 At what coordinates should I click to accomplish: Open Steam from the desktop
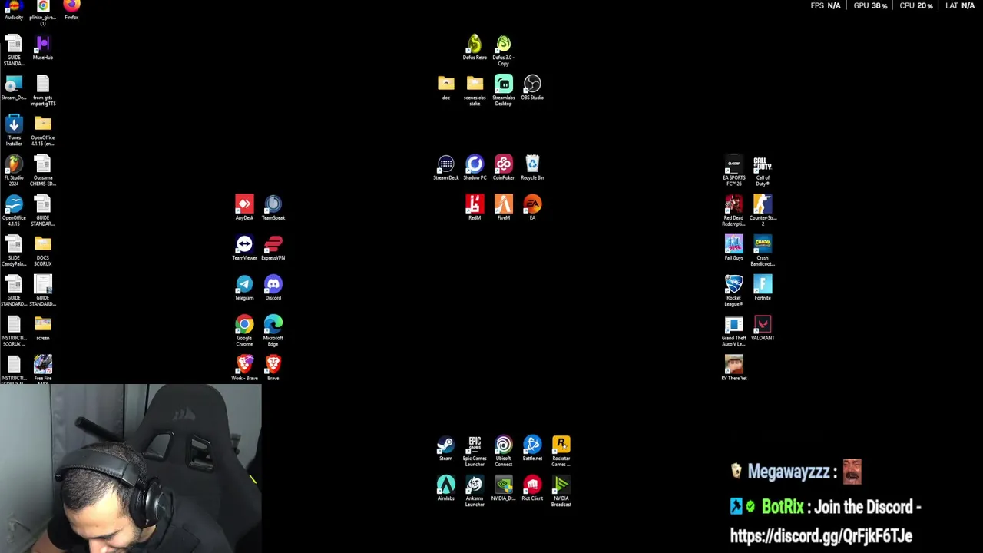pyautogui.click(x=446, y=448)
